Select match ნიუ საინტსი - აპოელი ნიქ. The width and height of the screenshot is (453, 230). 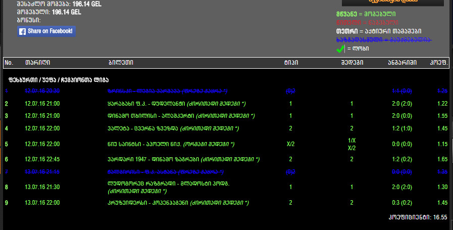[x=171, y=144]
